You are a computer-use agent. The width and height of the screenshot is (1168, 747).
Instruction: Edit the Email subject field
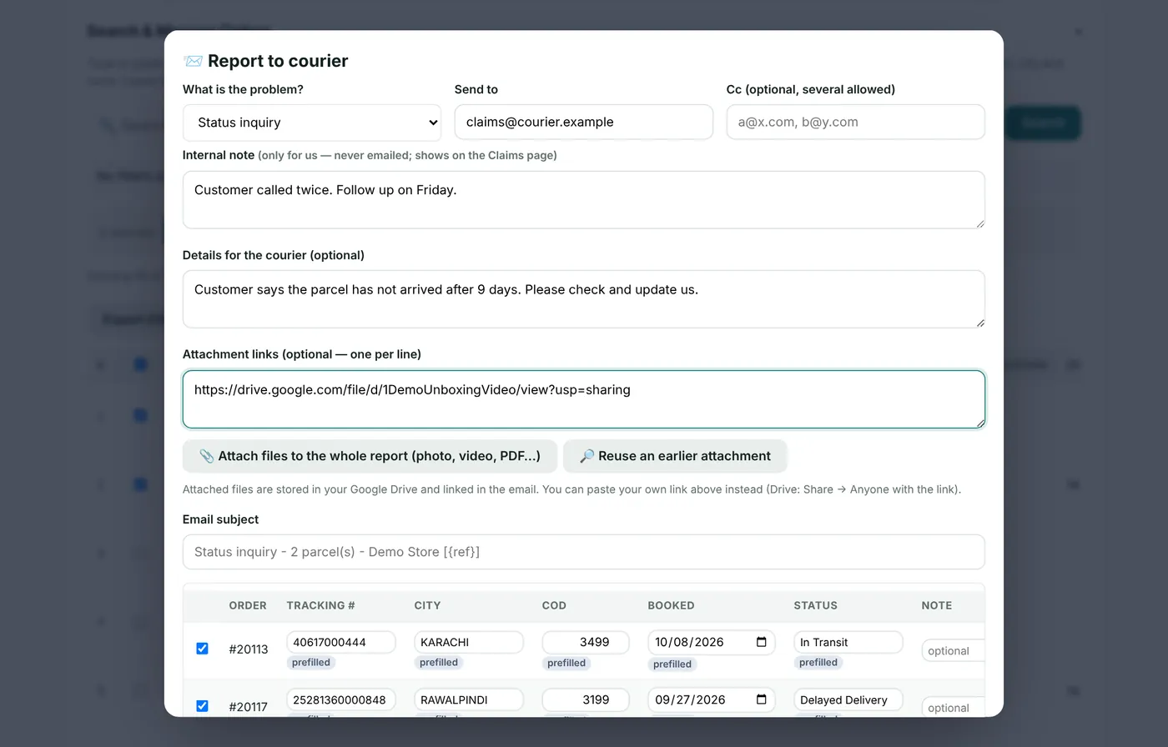[584, 552]
